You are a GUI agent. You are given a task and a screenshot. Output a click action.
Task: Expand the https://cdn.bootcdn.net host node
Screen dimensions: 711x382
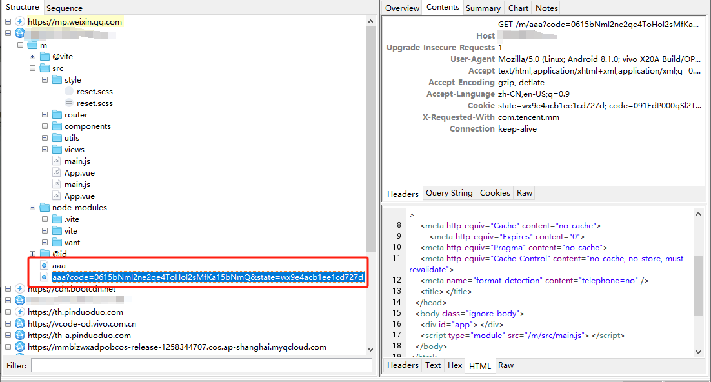tap(8, 288)
